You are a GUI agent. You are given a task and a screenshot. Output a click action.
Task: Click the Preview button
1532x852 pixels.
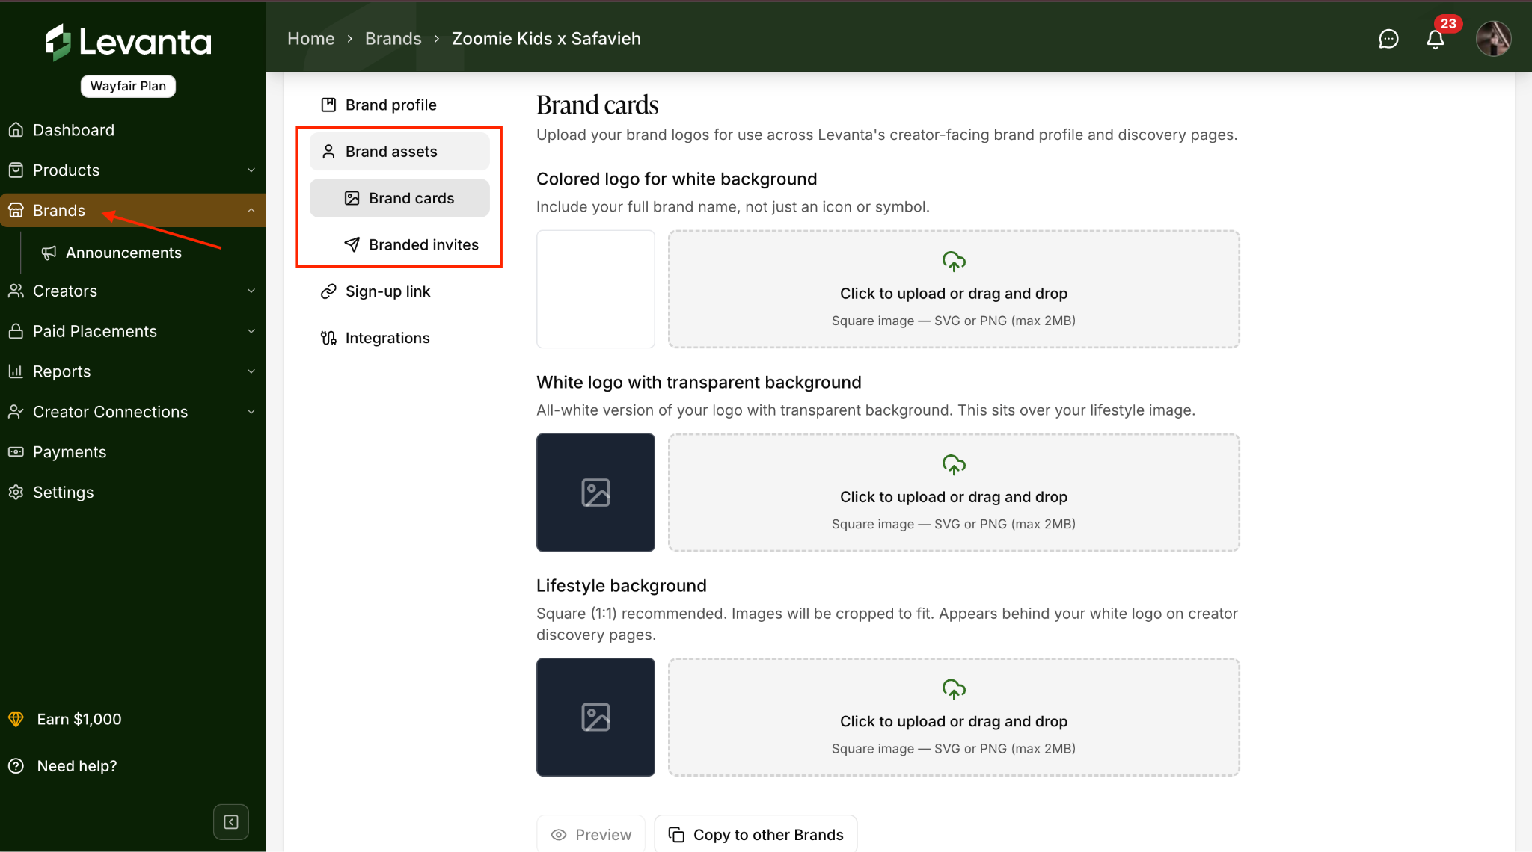tap(591, 834)
